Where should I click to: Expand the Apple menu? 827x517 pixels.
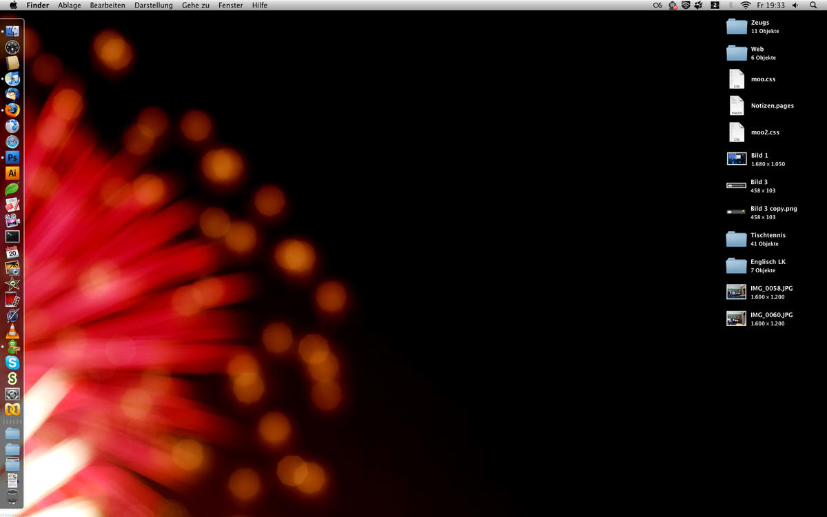(x=13, y=6)
